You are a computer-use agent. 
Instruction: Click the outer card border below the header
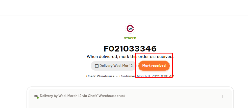pyautogui.click(x=130, y=87)
